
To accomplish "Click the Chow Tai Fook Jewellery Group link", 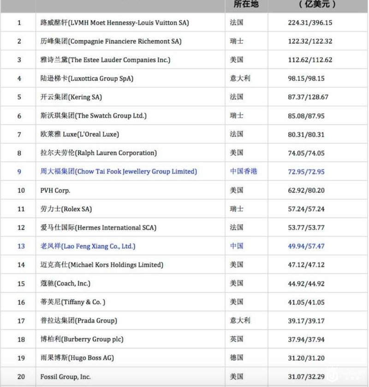I will coord(119,171).
